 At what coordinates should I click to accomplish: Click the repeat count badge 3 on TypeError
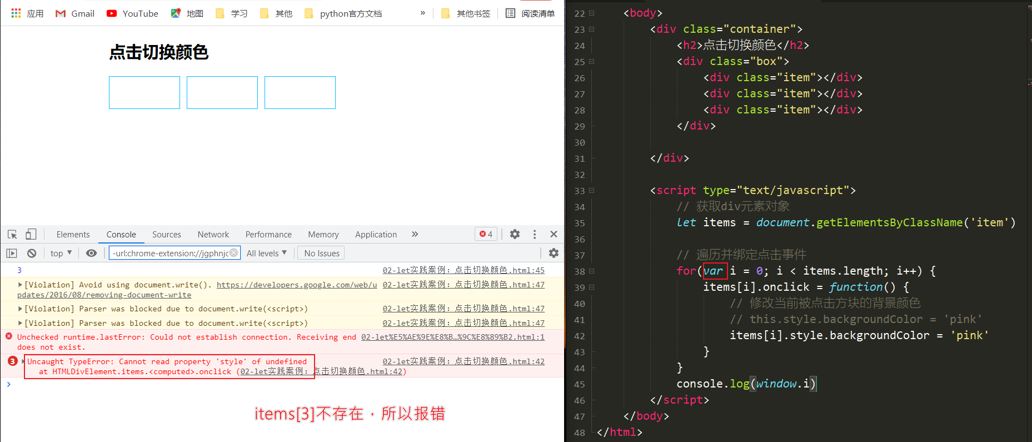pyautogui.click(x=12, y=361)
